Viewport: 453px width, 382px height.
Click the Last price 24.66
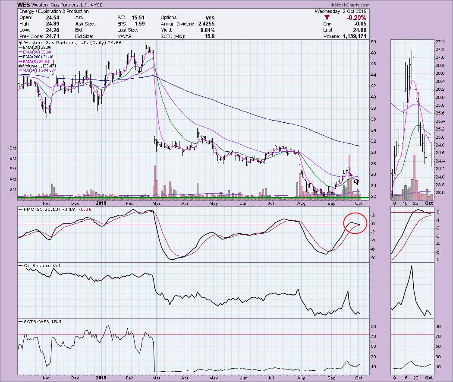[360, 30]
